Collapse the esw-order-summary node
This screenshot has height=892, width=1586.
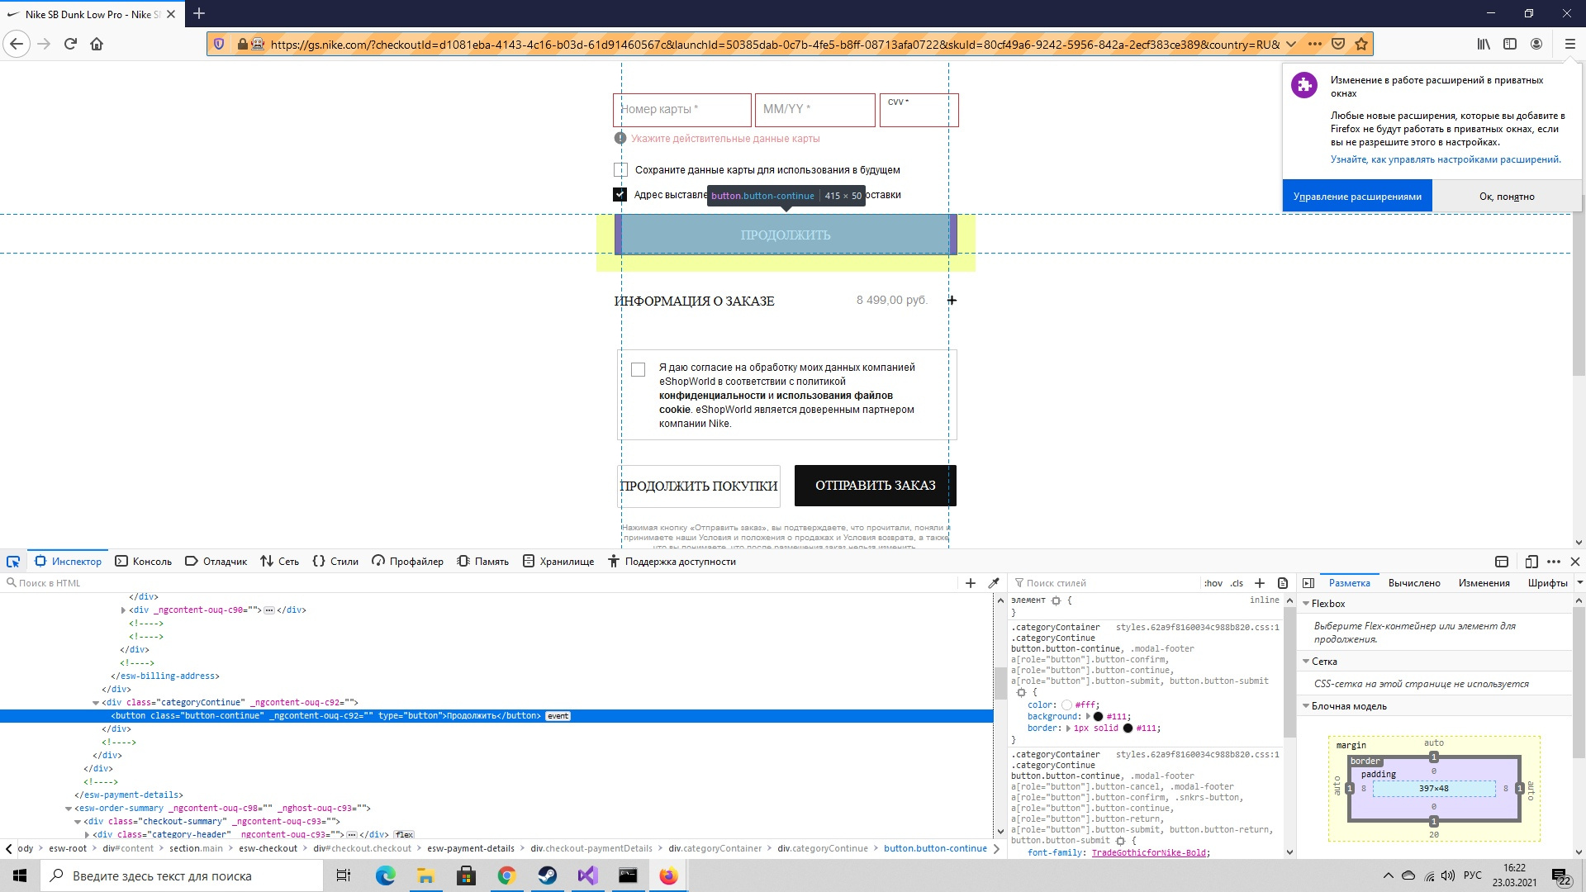pos(69,809)
